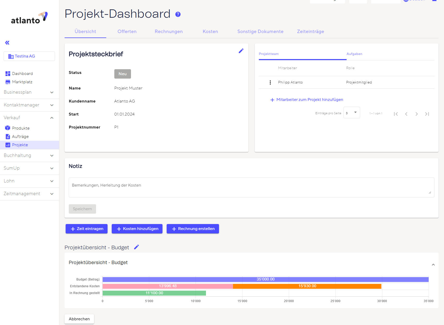Select Aufgaben tab
The width and height of the screenshot is (444, 325).
(x=390, y=54)
